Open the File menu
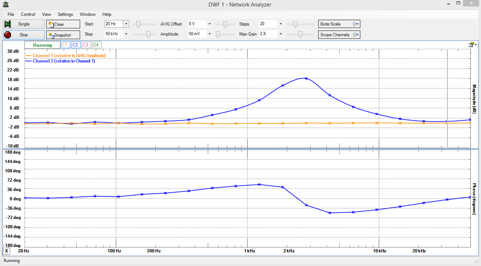481x266 pixels. (11, 14)
